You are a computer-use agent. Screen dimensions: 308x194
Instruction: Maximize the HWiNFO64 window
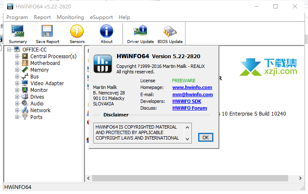[275, 6]
